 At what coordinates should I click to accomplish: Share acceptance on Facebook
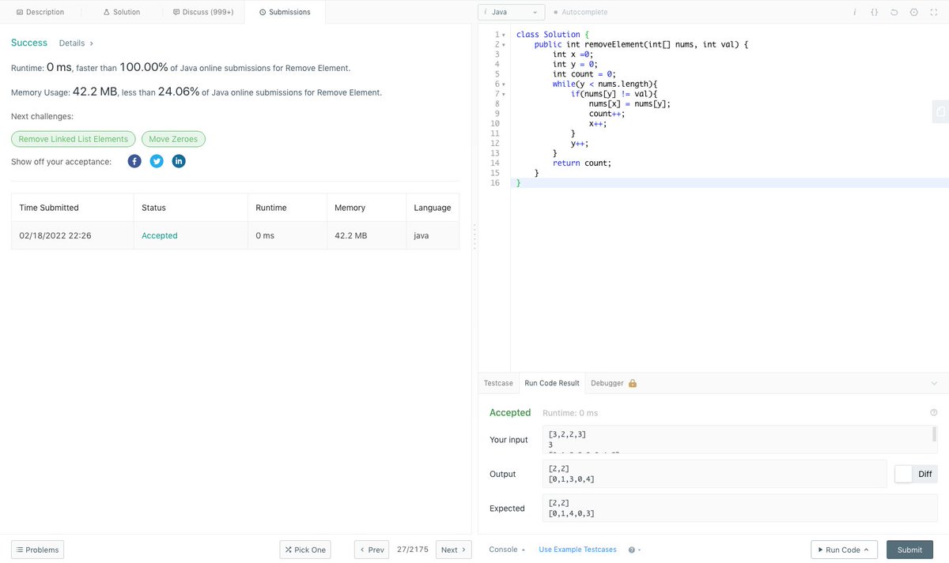[134, 161]
